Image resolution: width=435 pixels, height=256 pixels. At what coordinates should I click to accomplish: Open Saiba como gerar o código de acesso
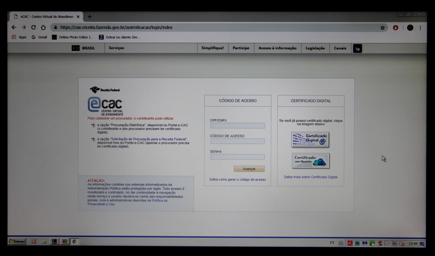(x=237, y=180)
